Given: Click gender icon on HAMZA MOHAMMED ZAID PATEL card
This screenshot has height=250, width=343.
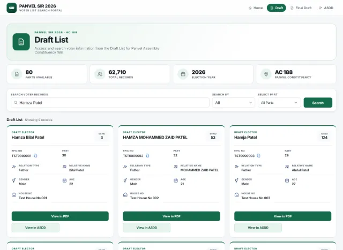Looking at the screenshot, I should coord(125,180).
